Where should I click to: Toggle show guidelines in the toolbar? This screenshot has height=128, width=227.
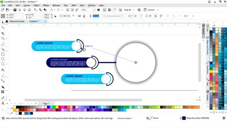click(114, 10)
